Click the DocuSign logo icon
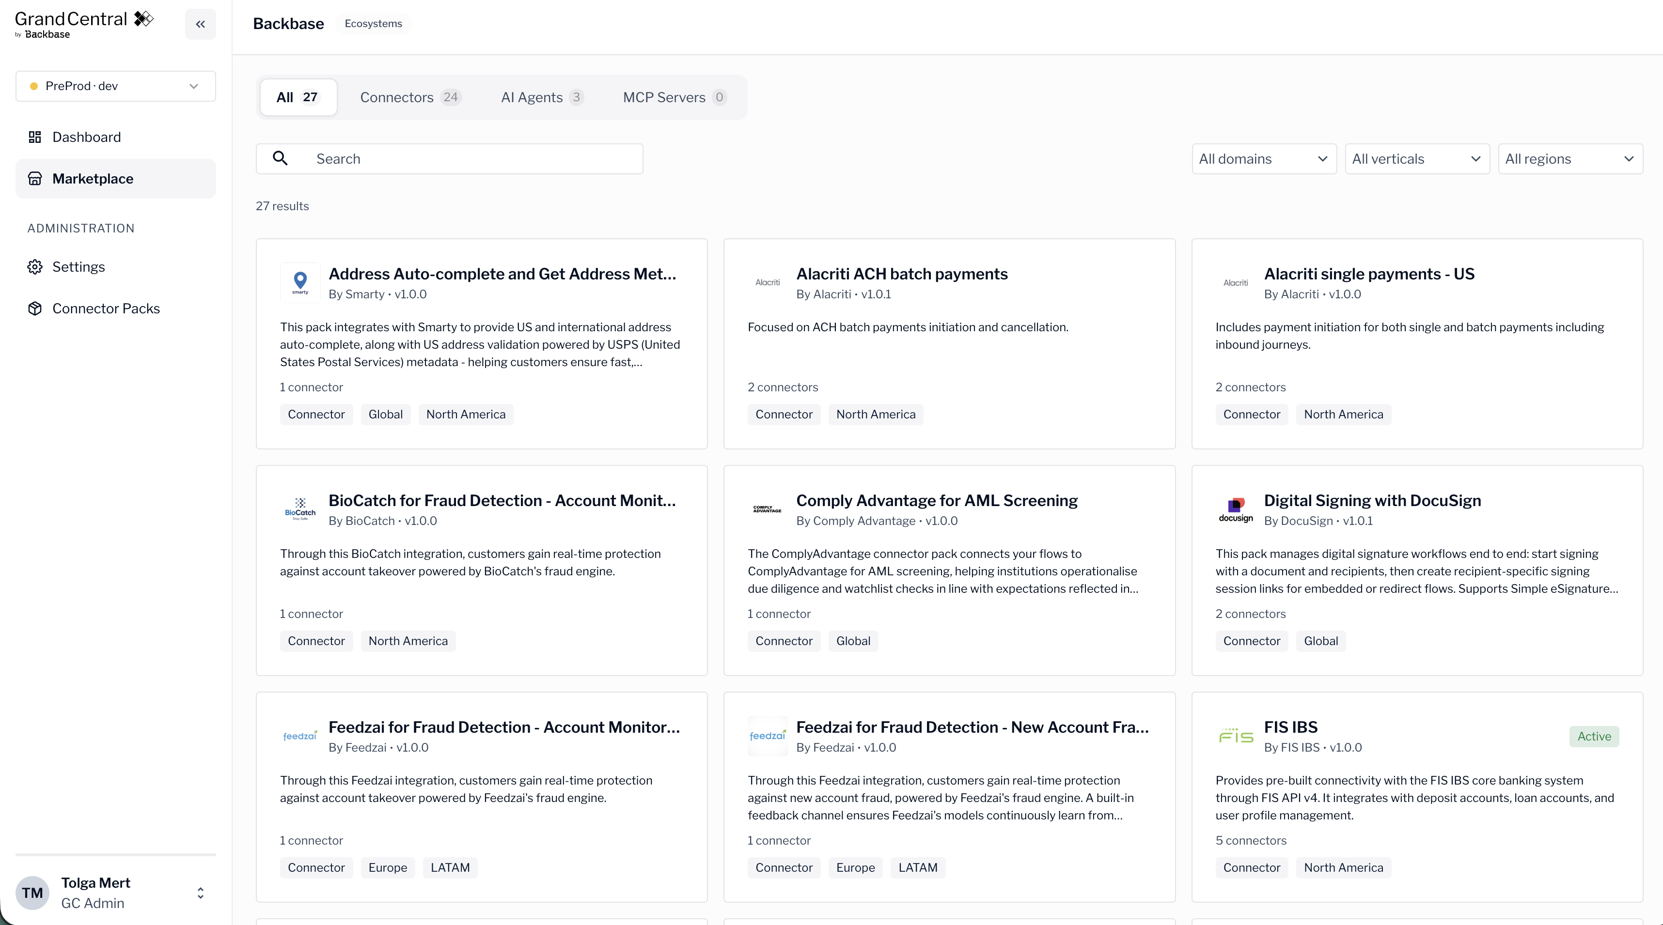 (1235, 509)
